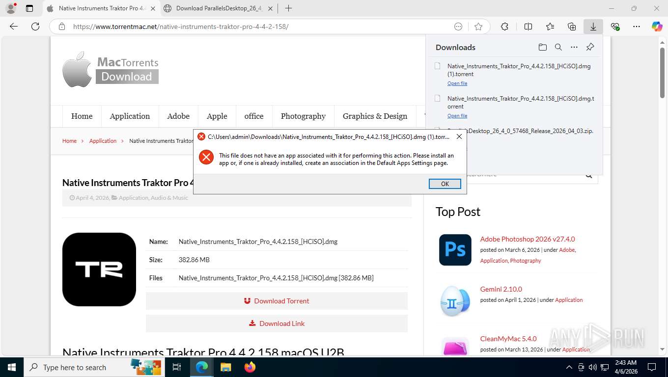
Task: Open Adobe Photoshop 2026 v27.4.0 post
Action: [x=528, y=239]
